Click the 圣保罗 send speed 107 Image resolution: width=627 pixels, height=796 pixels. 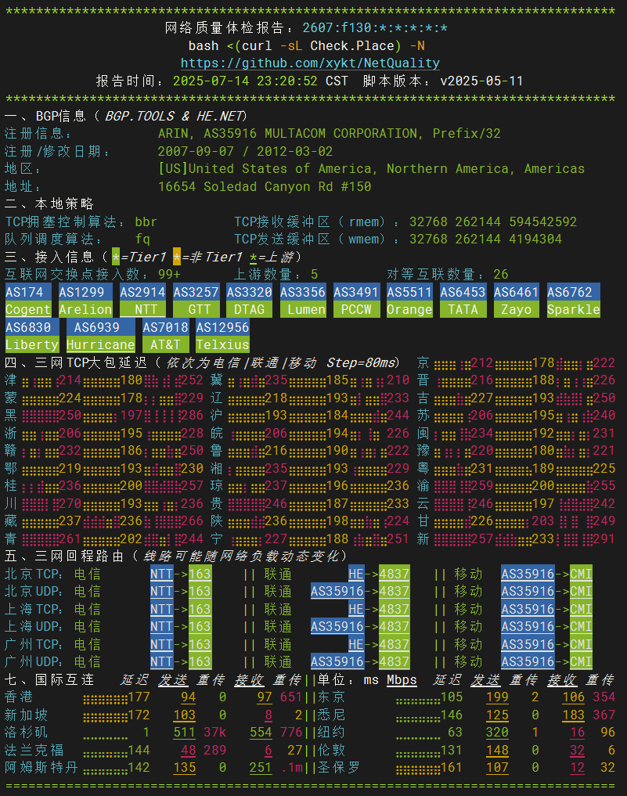pos(497,768)
